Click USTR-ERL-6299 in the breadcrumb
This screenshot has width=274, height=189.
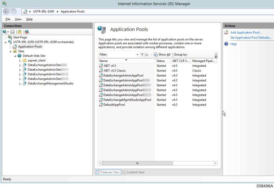43,12
